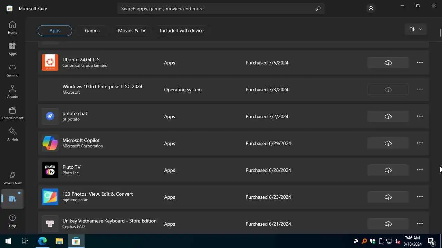Click 'Canonical Group Limited' publisher text
Screen dimensions: 442x248
pyautogui.click(x=85, y=65)
